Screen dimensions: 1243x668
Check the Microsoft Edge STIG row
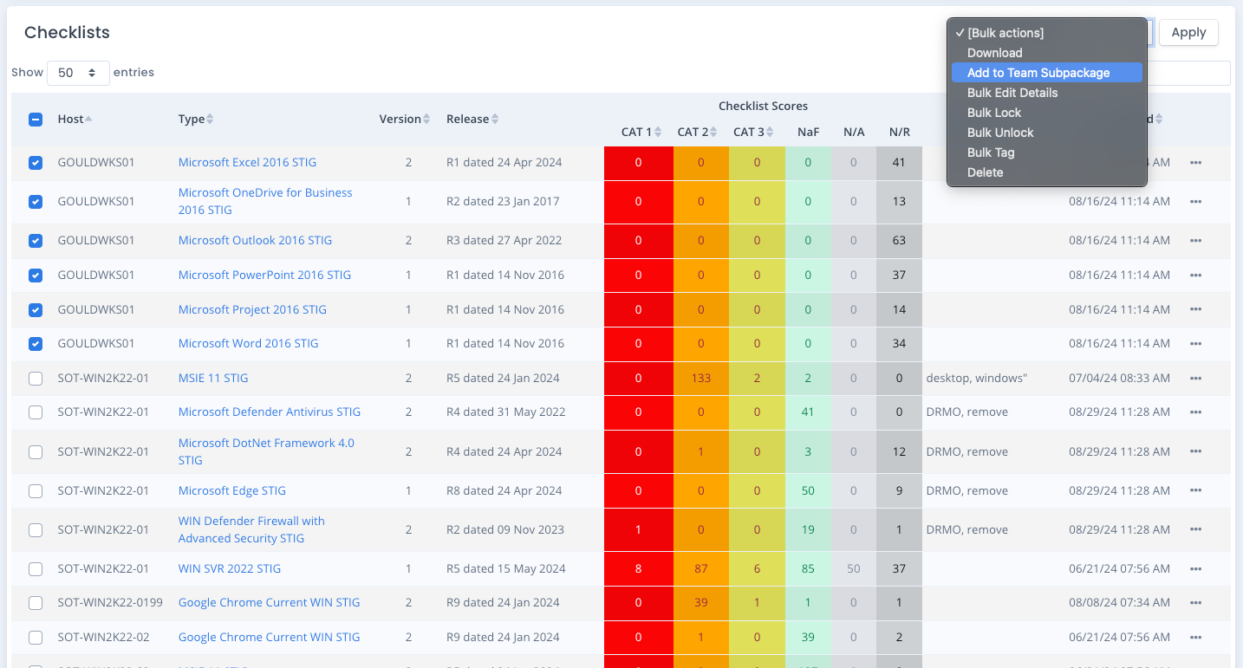point(36,491)
